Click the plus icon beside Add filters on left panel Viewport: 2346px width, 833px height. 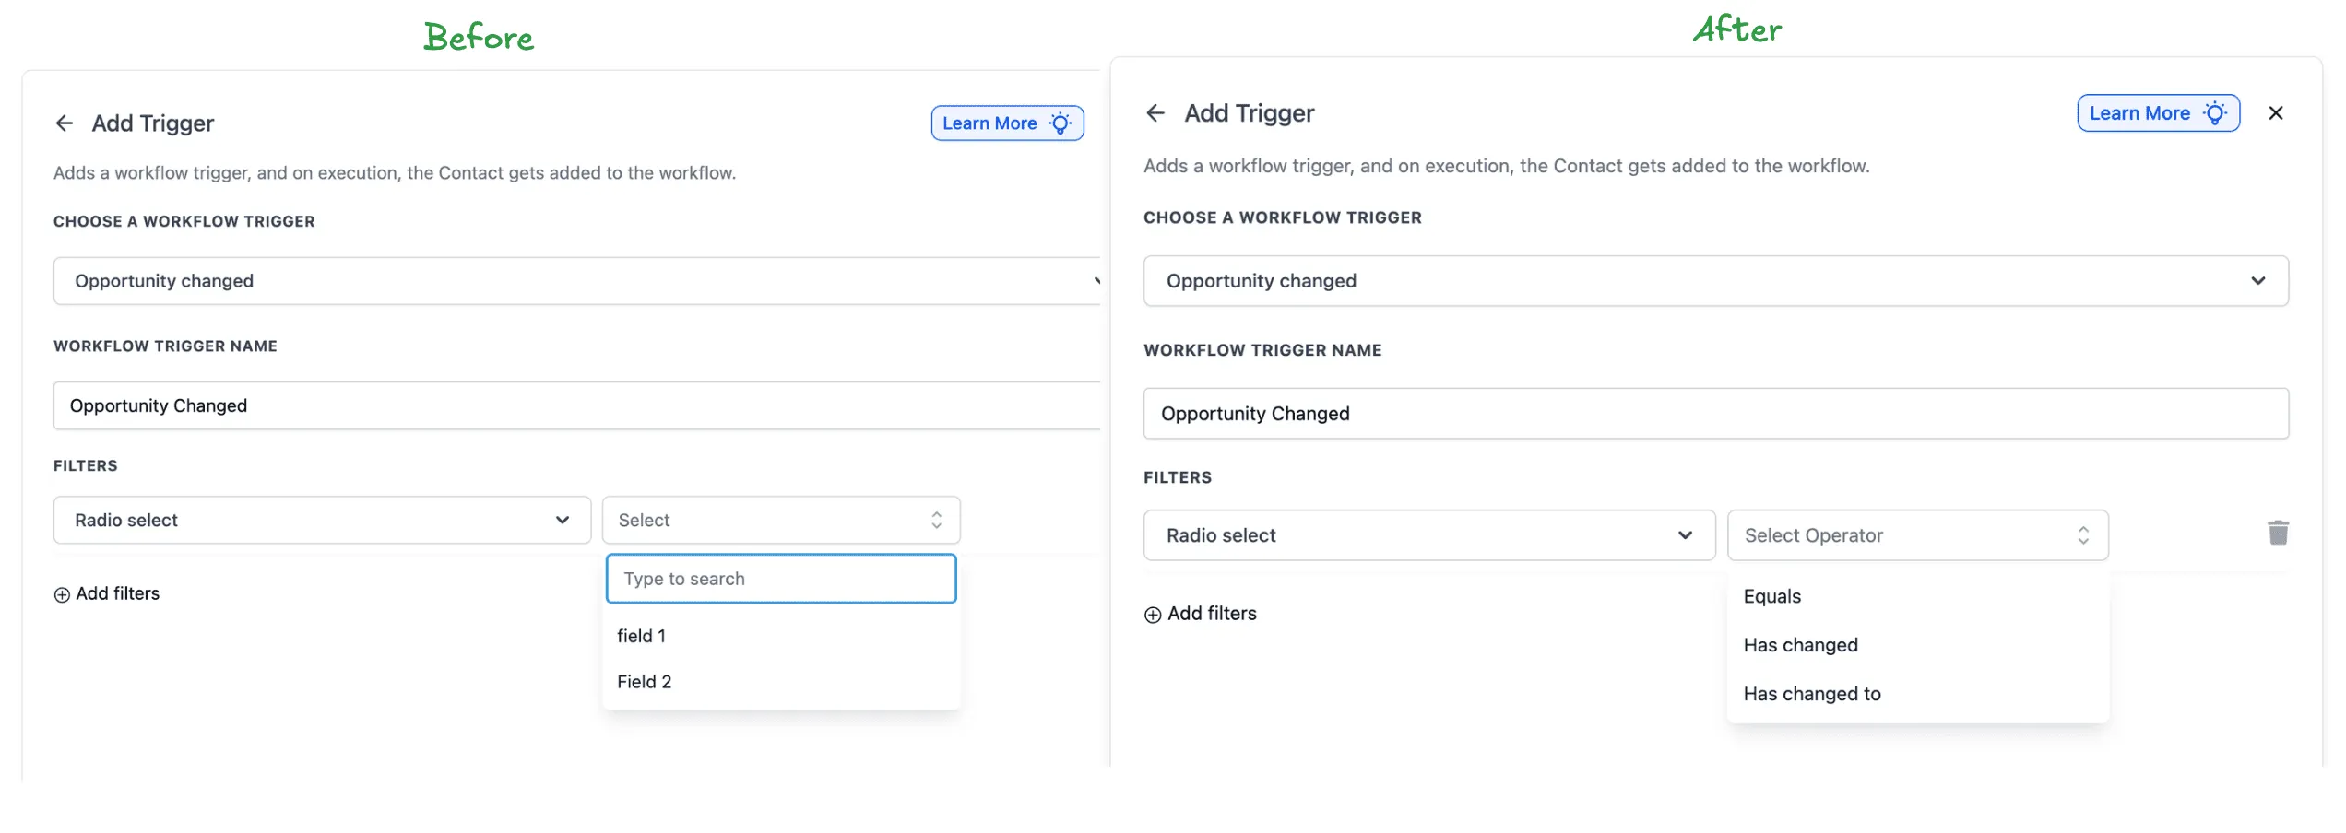pyautogui.click(x=61, y=593)
